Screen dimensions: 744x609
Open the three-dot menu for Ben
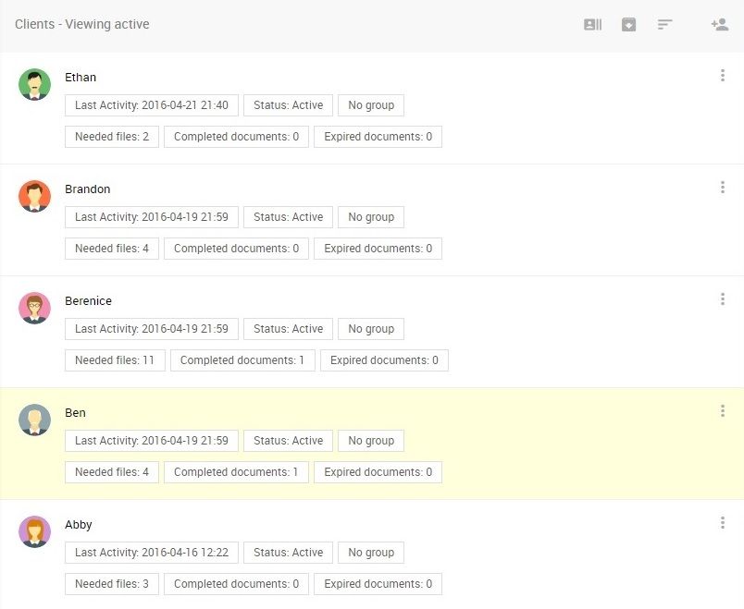[x=723, y=411]
